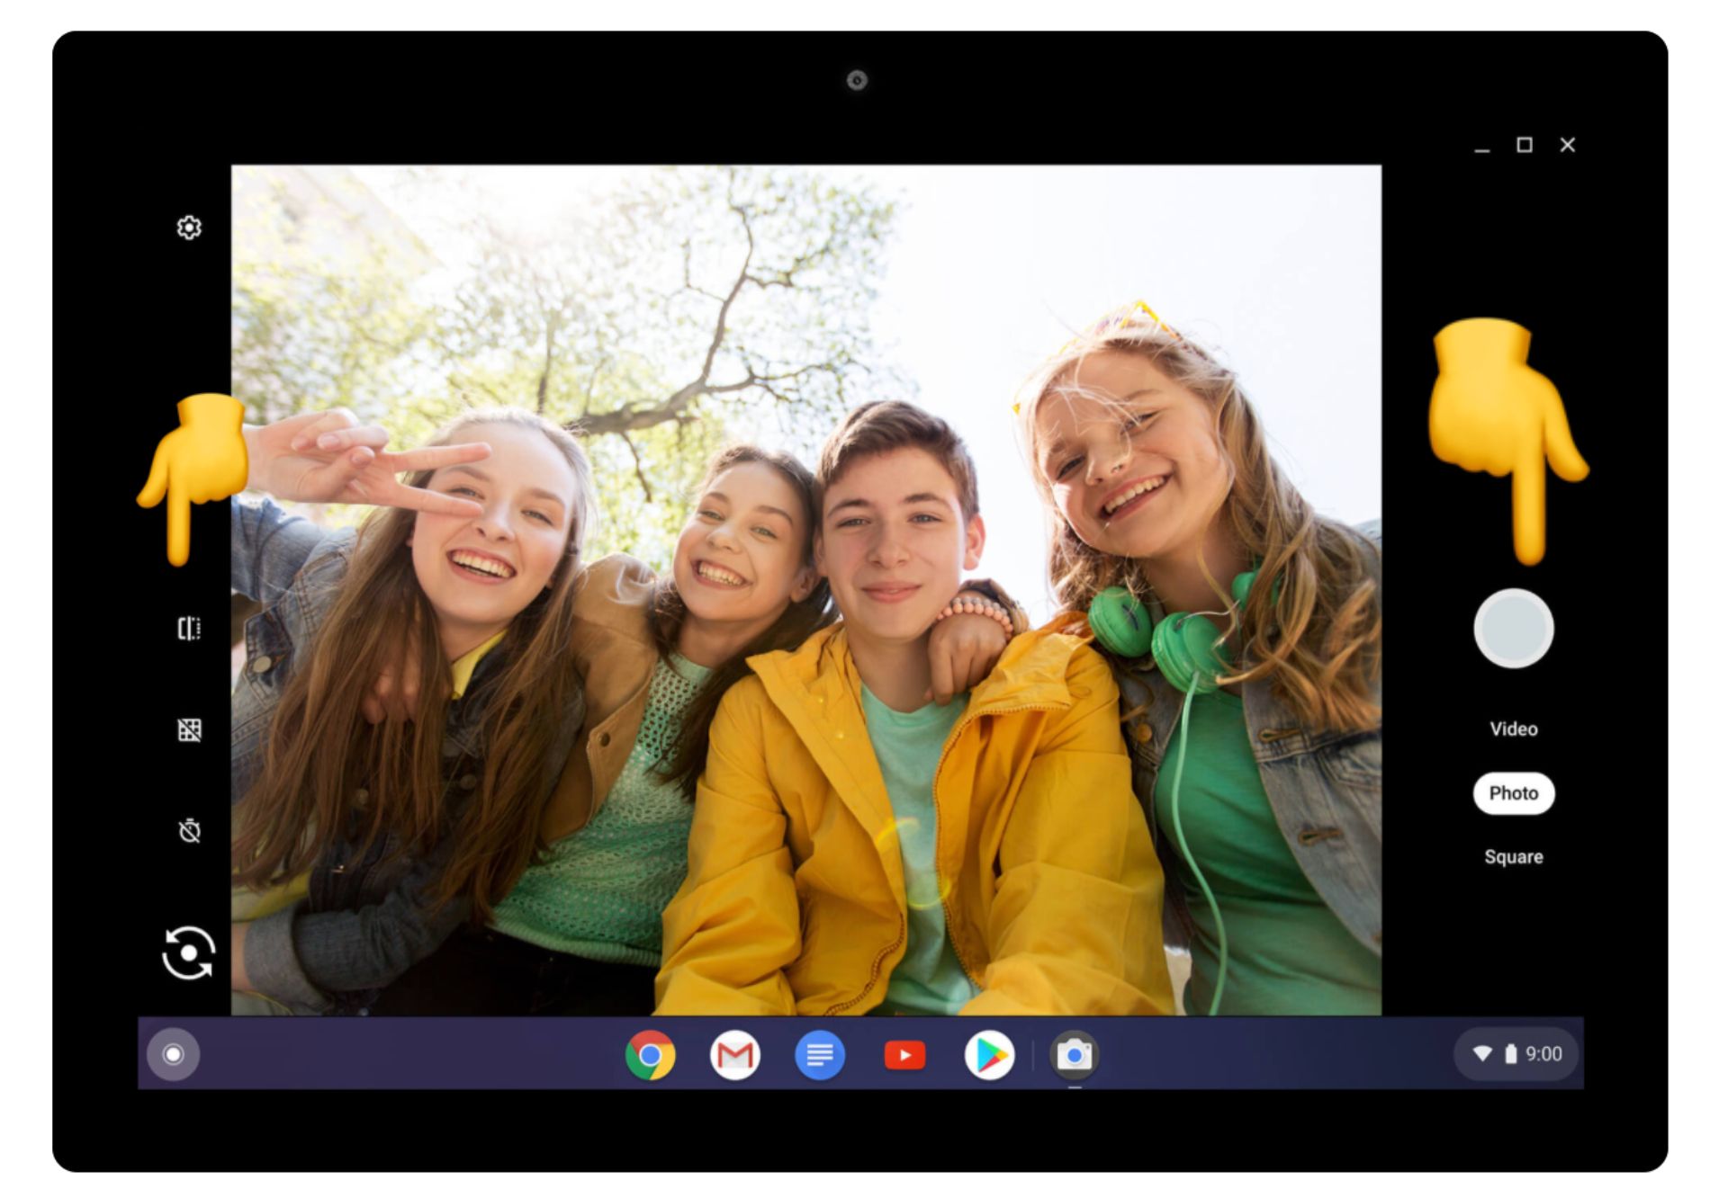1728x1198 pixels.
Task: Click the Camera app shelf icon
Action: point(1074,1055)
